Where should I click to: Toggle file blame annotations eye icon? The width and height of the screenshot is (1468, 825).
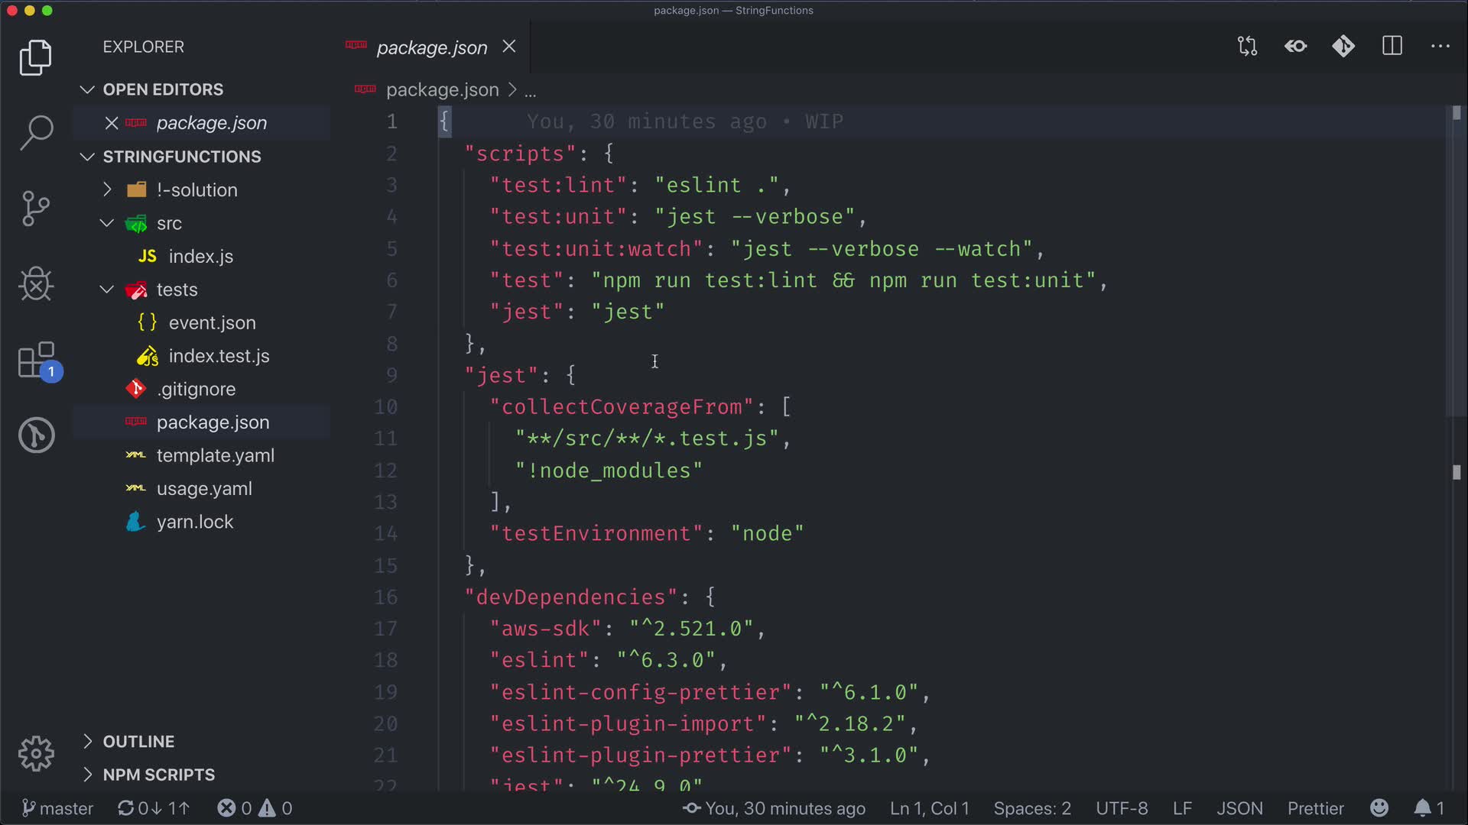click(x=1295, y=47)
